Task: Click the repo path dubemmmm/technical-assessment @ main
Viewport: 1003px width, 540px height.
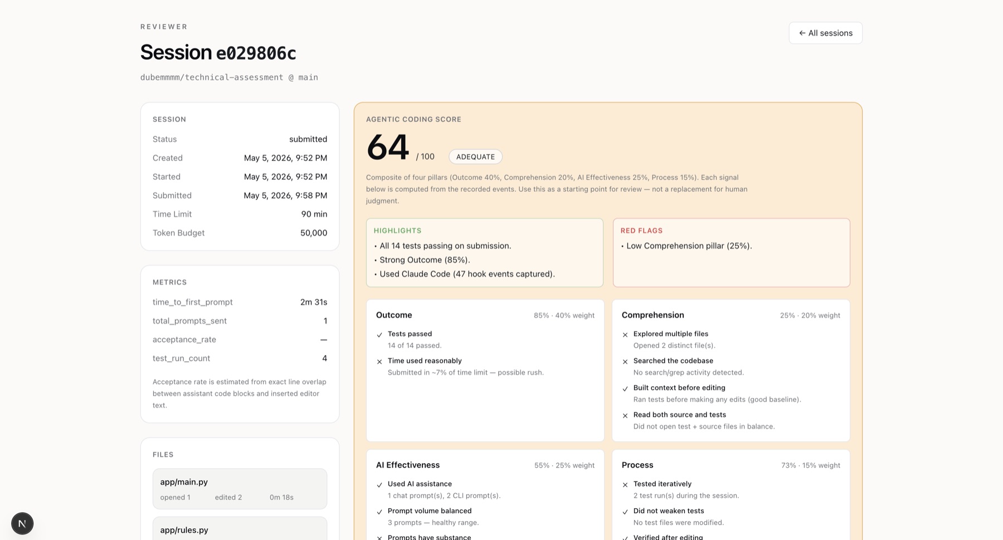Action: point(229,77)
